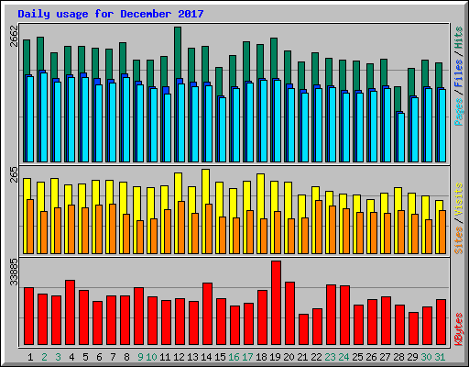Click the tallest red KBytes bar for day 19
469x367 pixels.
(x=276, y=303)
